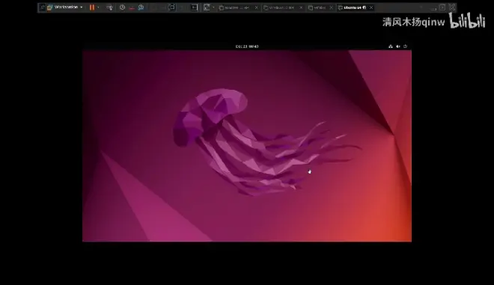Close the second Windows VM tab
This screenshot has width=494, height=285.
301,7
